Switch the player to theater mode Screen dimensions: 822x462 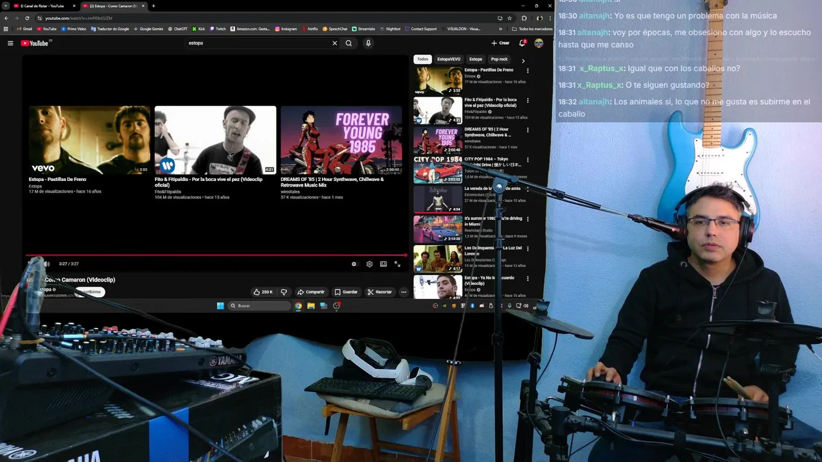click(383, 264)
